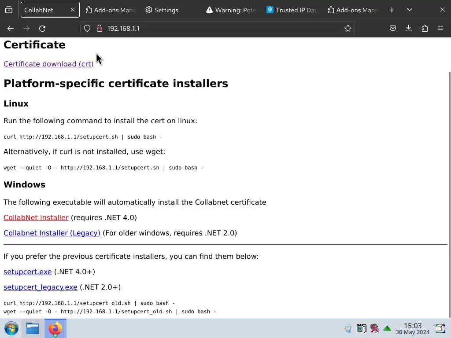This screenshot has height=338, width=451.
Task: Click the curl setupcert.sh command text
Action: tap(82, 137)
